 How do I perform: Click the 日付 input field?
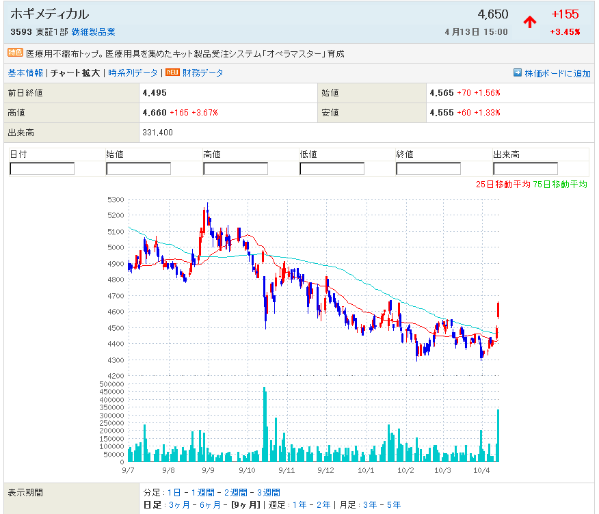click(42, 169)
